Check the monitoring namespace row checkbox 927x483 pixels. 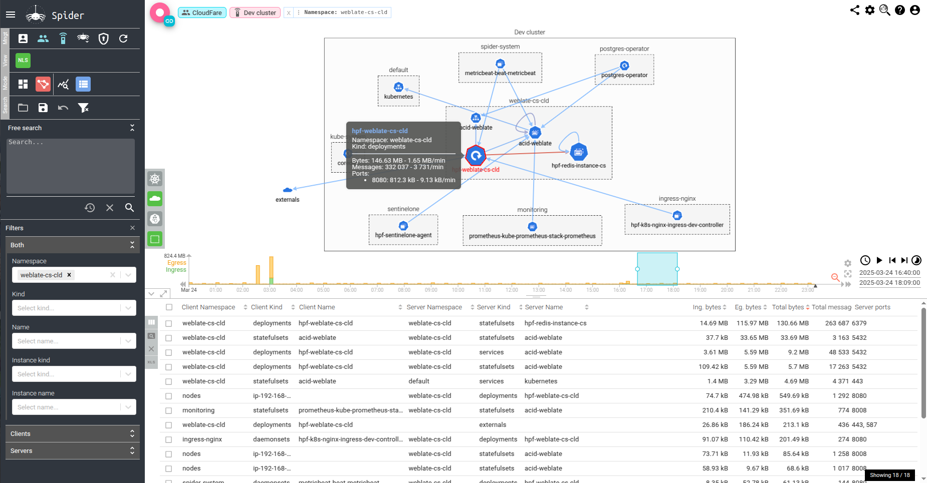[169, 411]
